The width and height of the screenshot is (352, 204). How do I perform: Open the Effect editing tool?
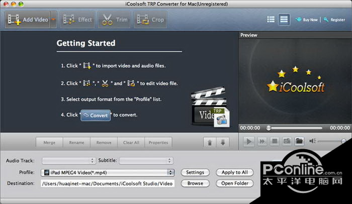tap(77, 20)
